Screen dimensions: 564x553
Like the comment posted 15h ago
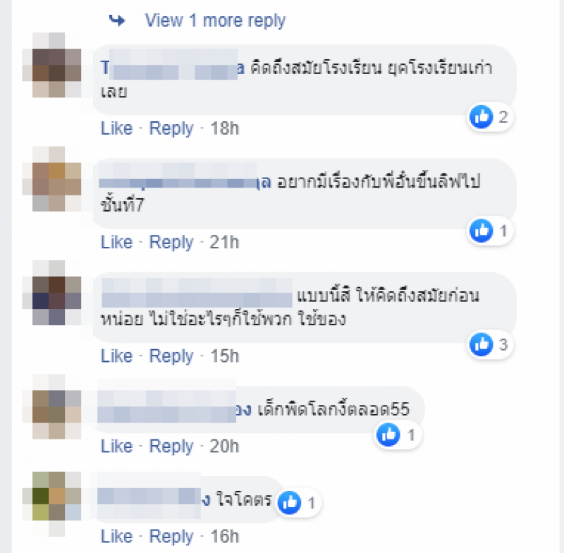coord(116,356)
